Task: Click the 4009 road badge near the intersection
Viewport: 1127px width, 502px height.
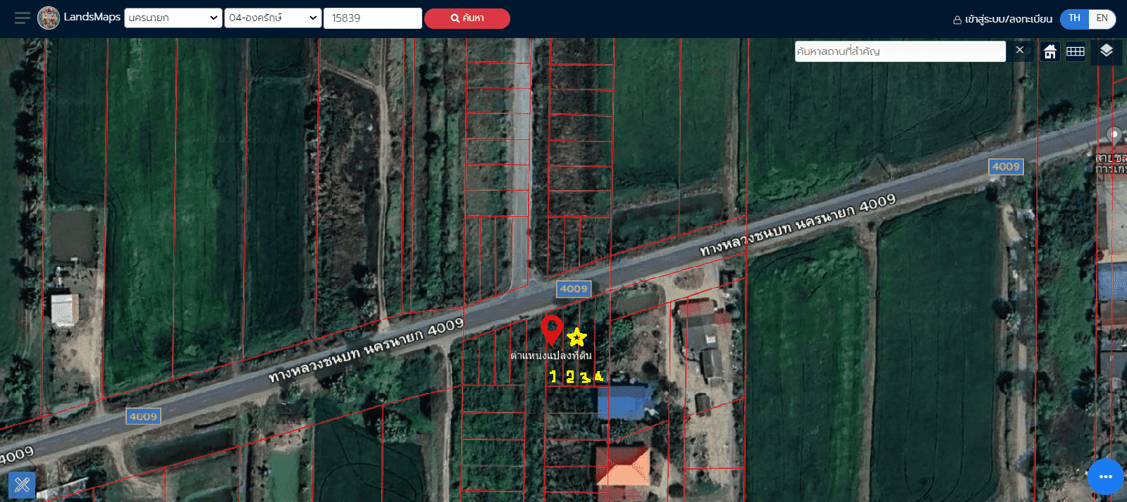Action: [x=574, y=289]
